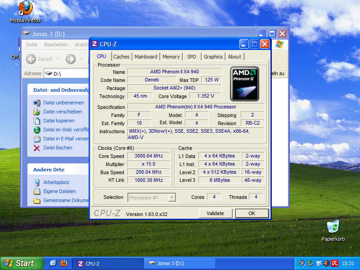Click the red X Datei löschen icon
Screen dimensions: 360x270
click(37, 148)
